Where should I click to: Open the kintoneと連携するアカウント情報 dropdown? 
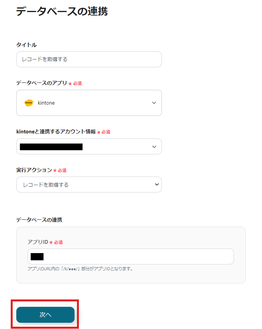[89, 147]
